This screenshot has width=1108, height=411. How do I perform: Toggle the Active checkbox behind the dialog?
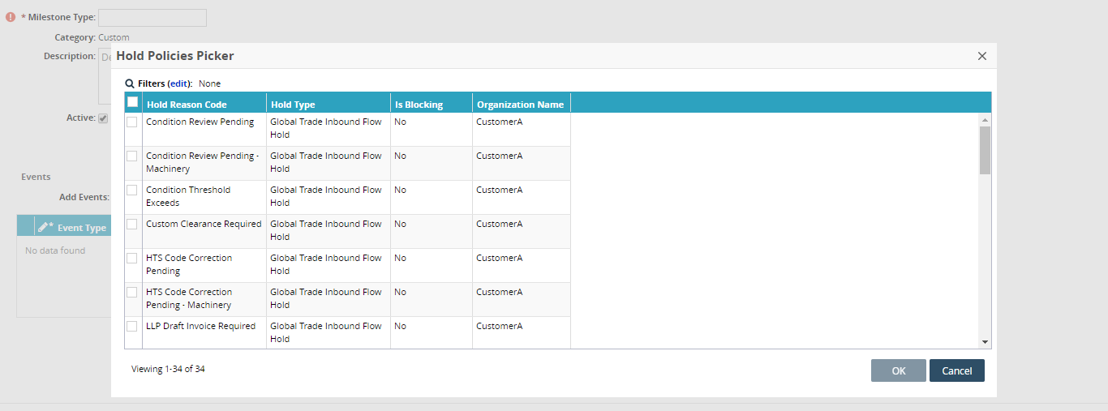click(103, 118)
